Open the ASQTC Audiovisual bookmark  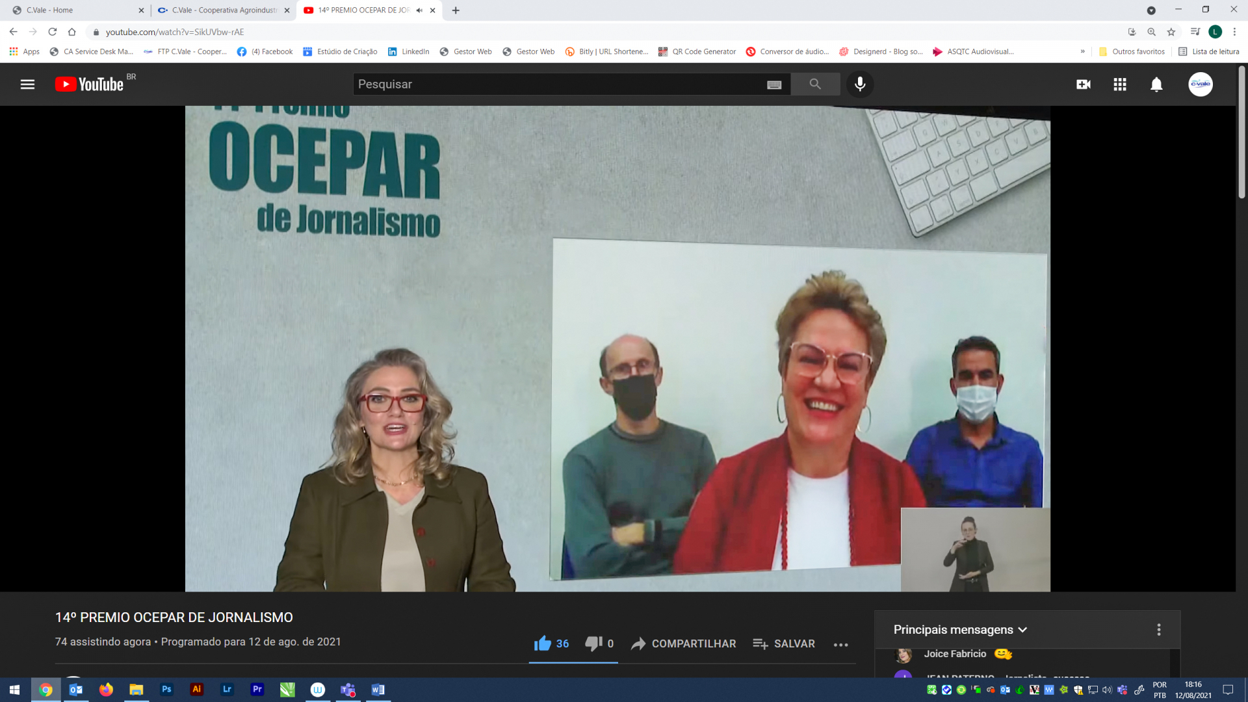point(973,51)
